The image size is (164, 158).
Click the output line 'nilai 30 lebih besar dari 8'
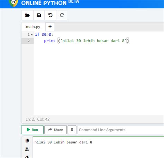point(63,142)
